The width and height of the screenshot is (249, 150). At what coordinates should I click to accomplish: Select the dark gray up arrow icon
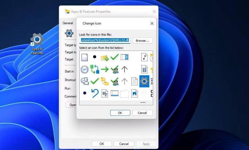124,69
